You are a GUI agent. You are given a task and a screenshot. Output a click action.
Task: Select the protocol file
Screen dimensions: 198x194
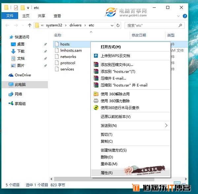pos(68,63)
